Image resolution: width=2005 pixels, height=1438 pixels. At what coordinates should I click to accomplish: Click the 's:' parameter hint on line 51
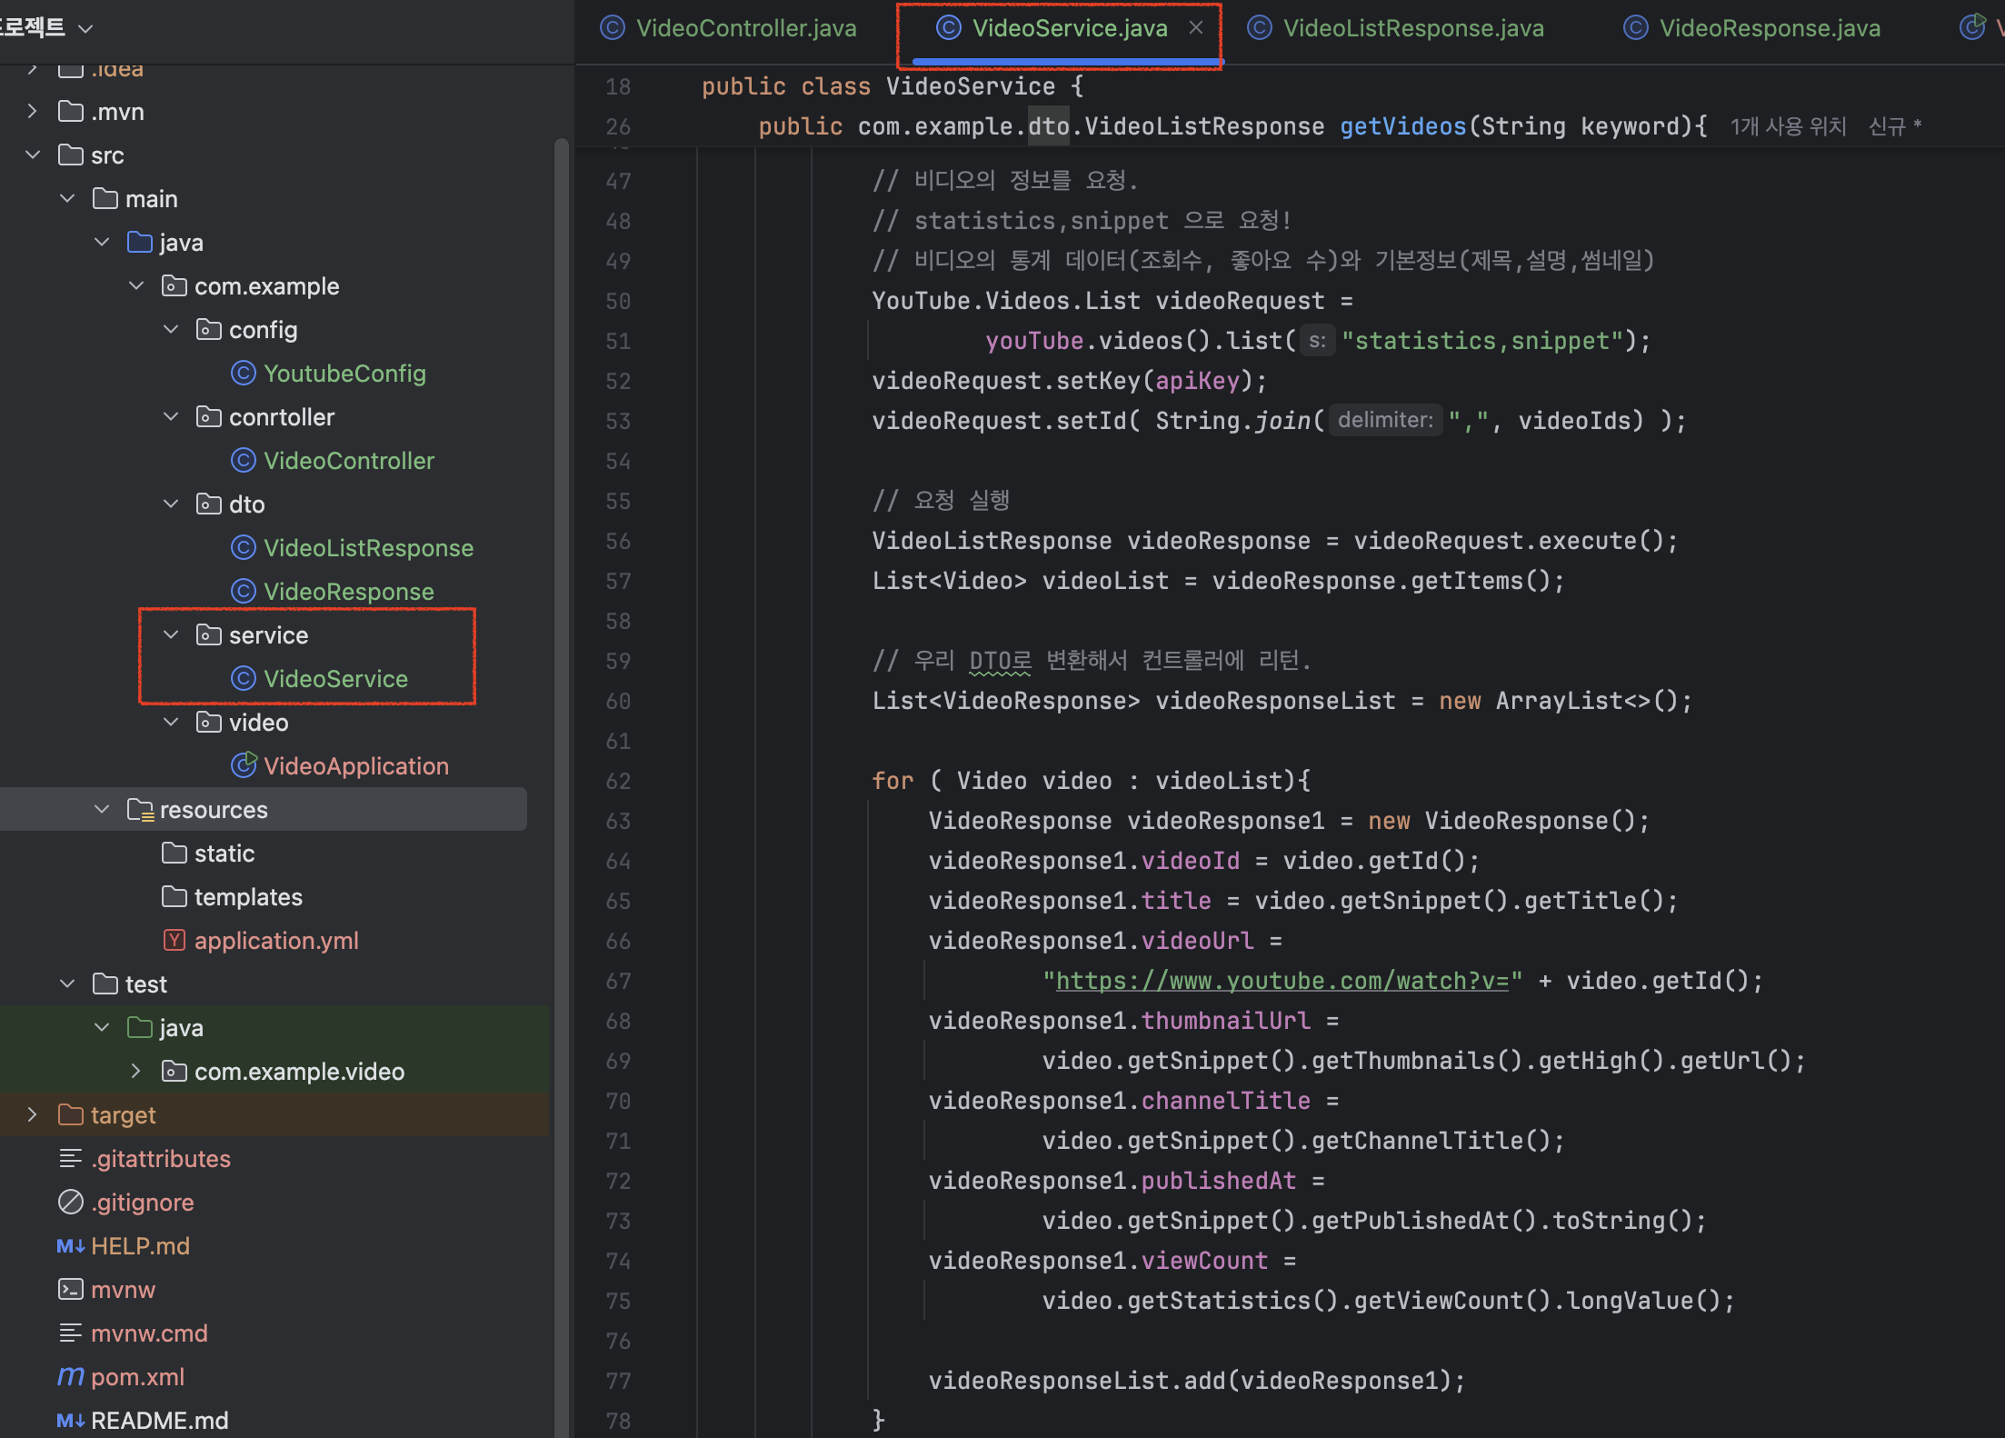tap(1317, 341)
